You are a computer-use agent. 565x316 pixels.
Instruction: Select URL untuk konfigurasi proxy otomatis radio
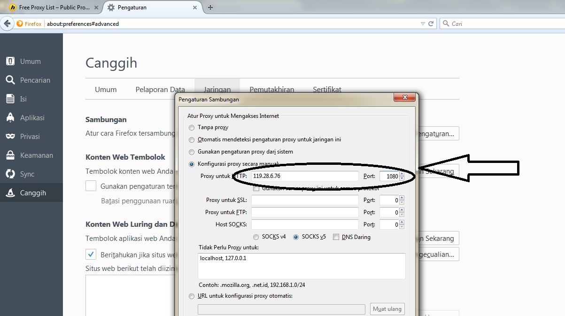(191, 296)
